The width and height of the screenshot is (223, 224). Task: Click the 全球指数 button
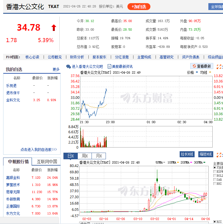[216, 7]
